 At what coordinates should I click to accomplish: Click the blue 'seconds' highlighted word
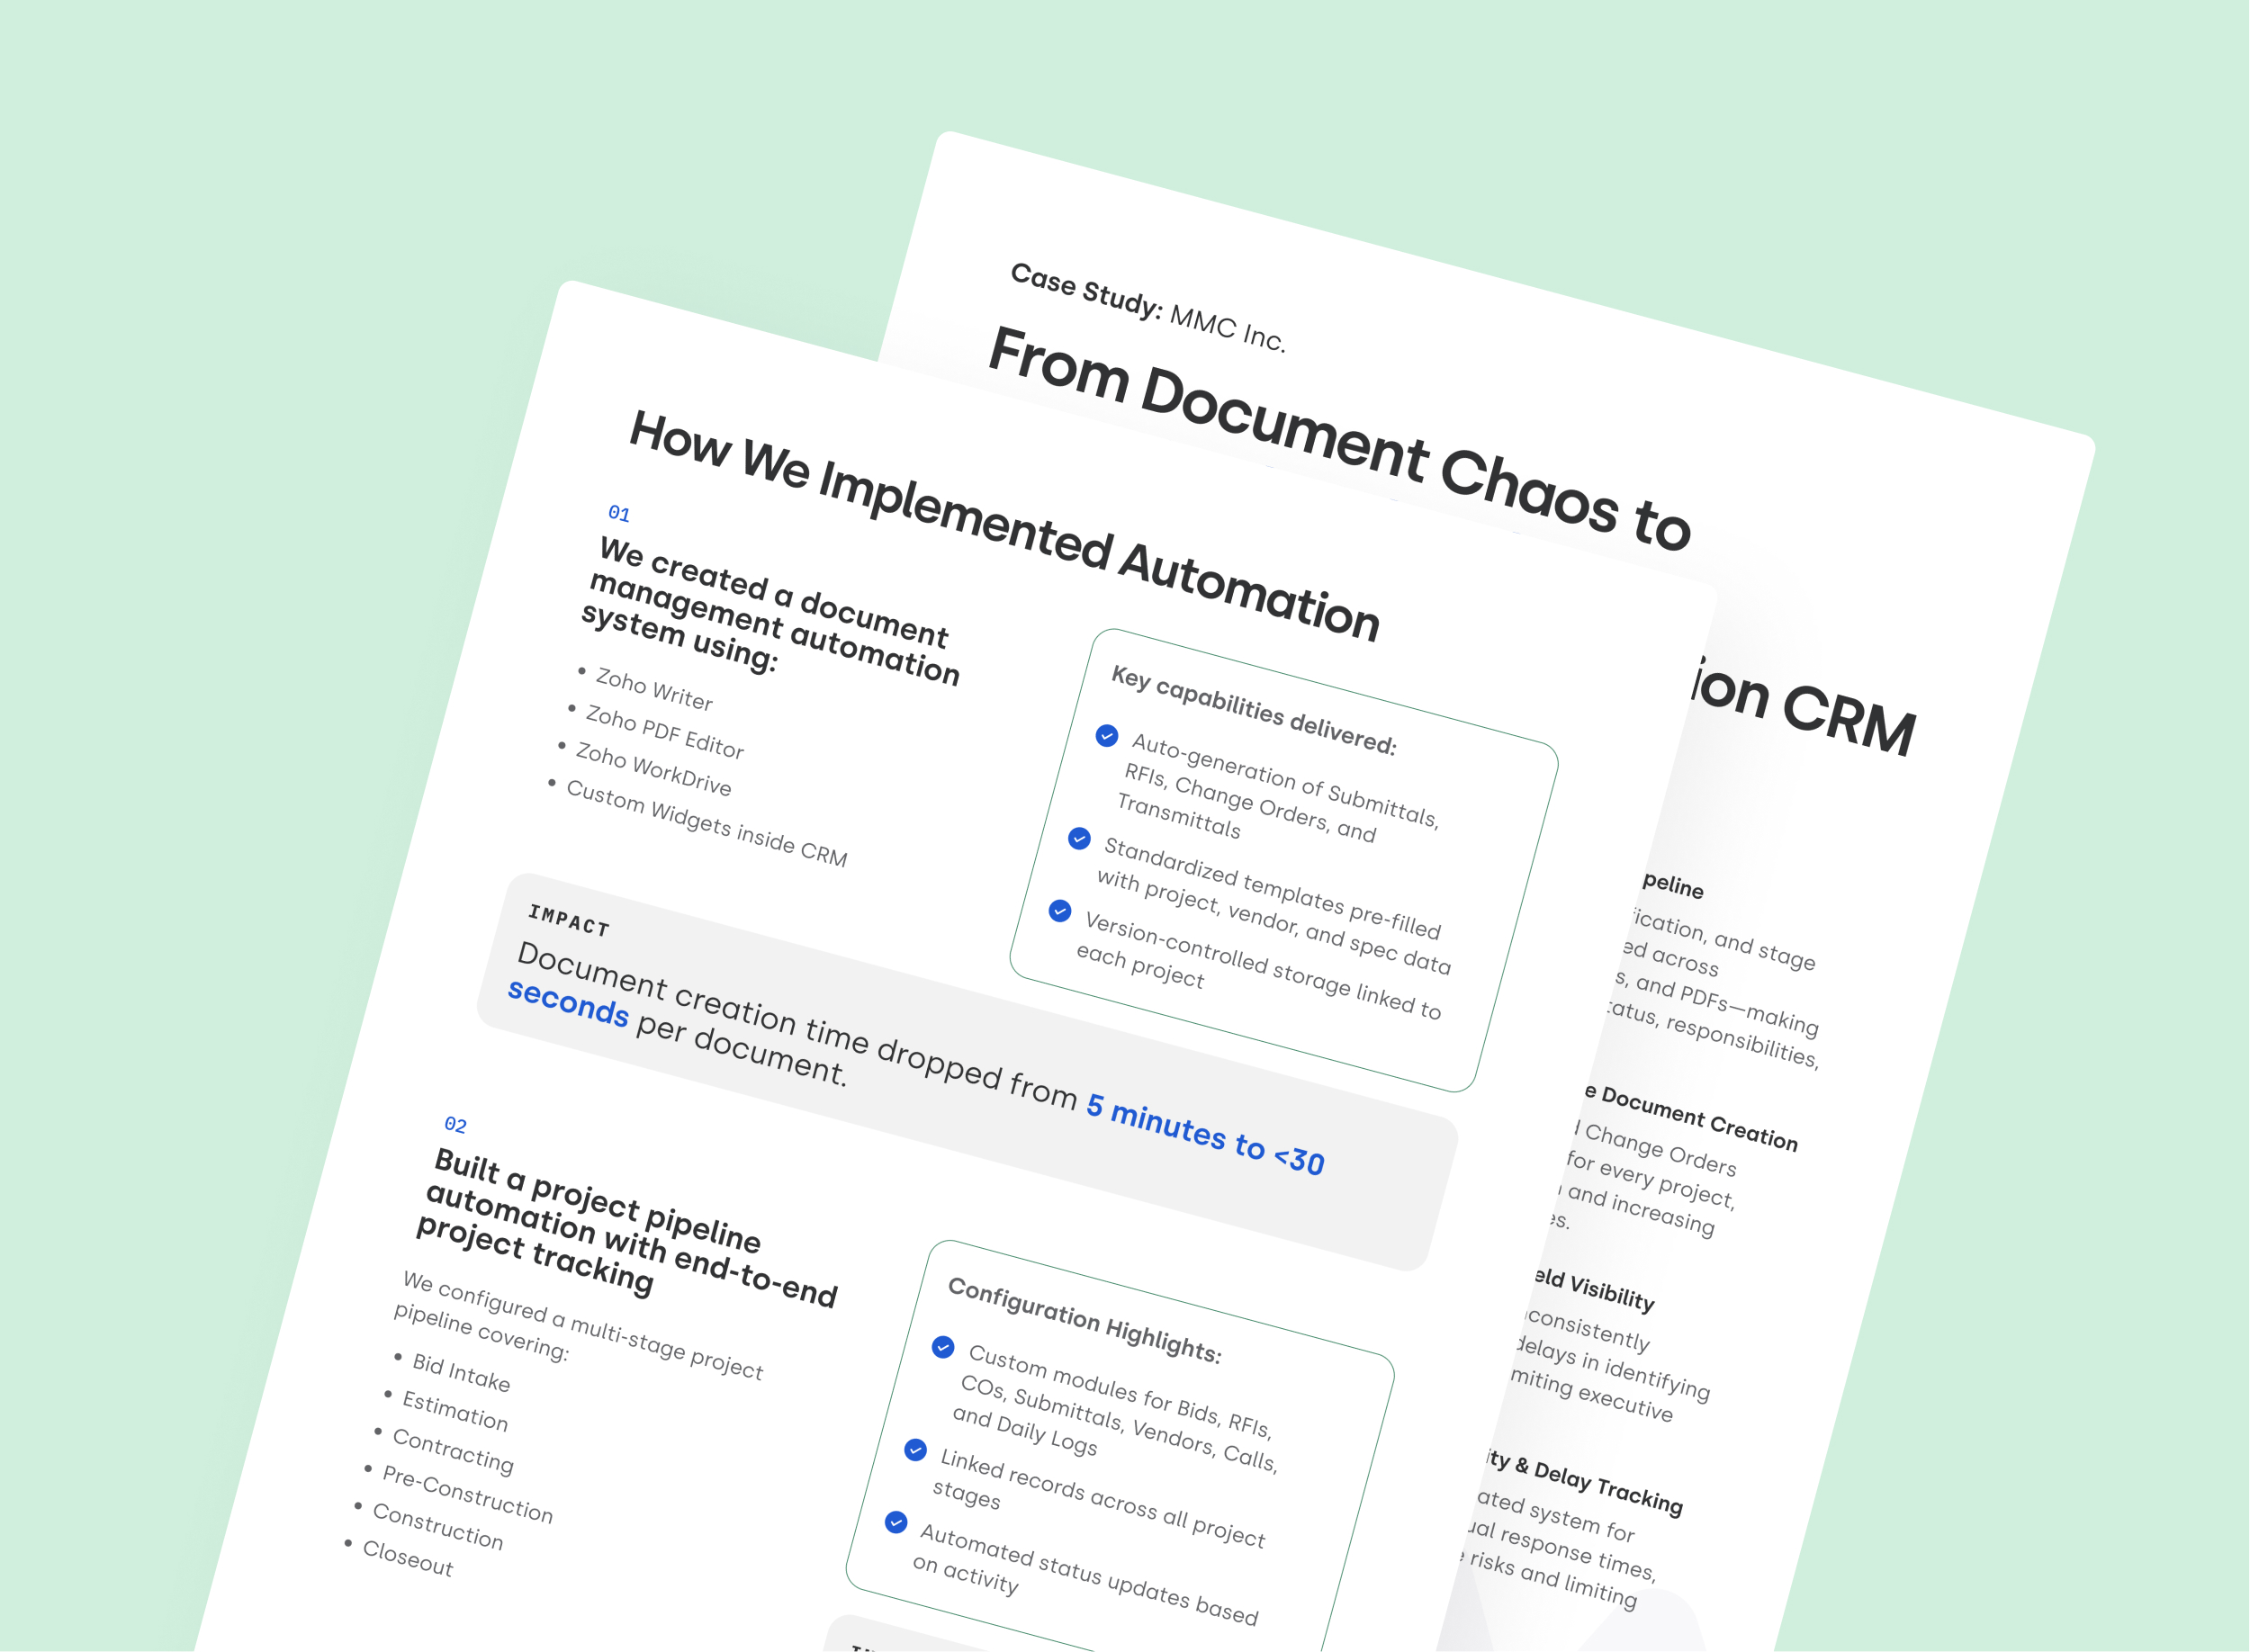tap(568, 1003)
